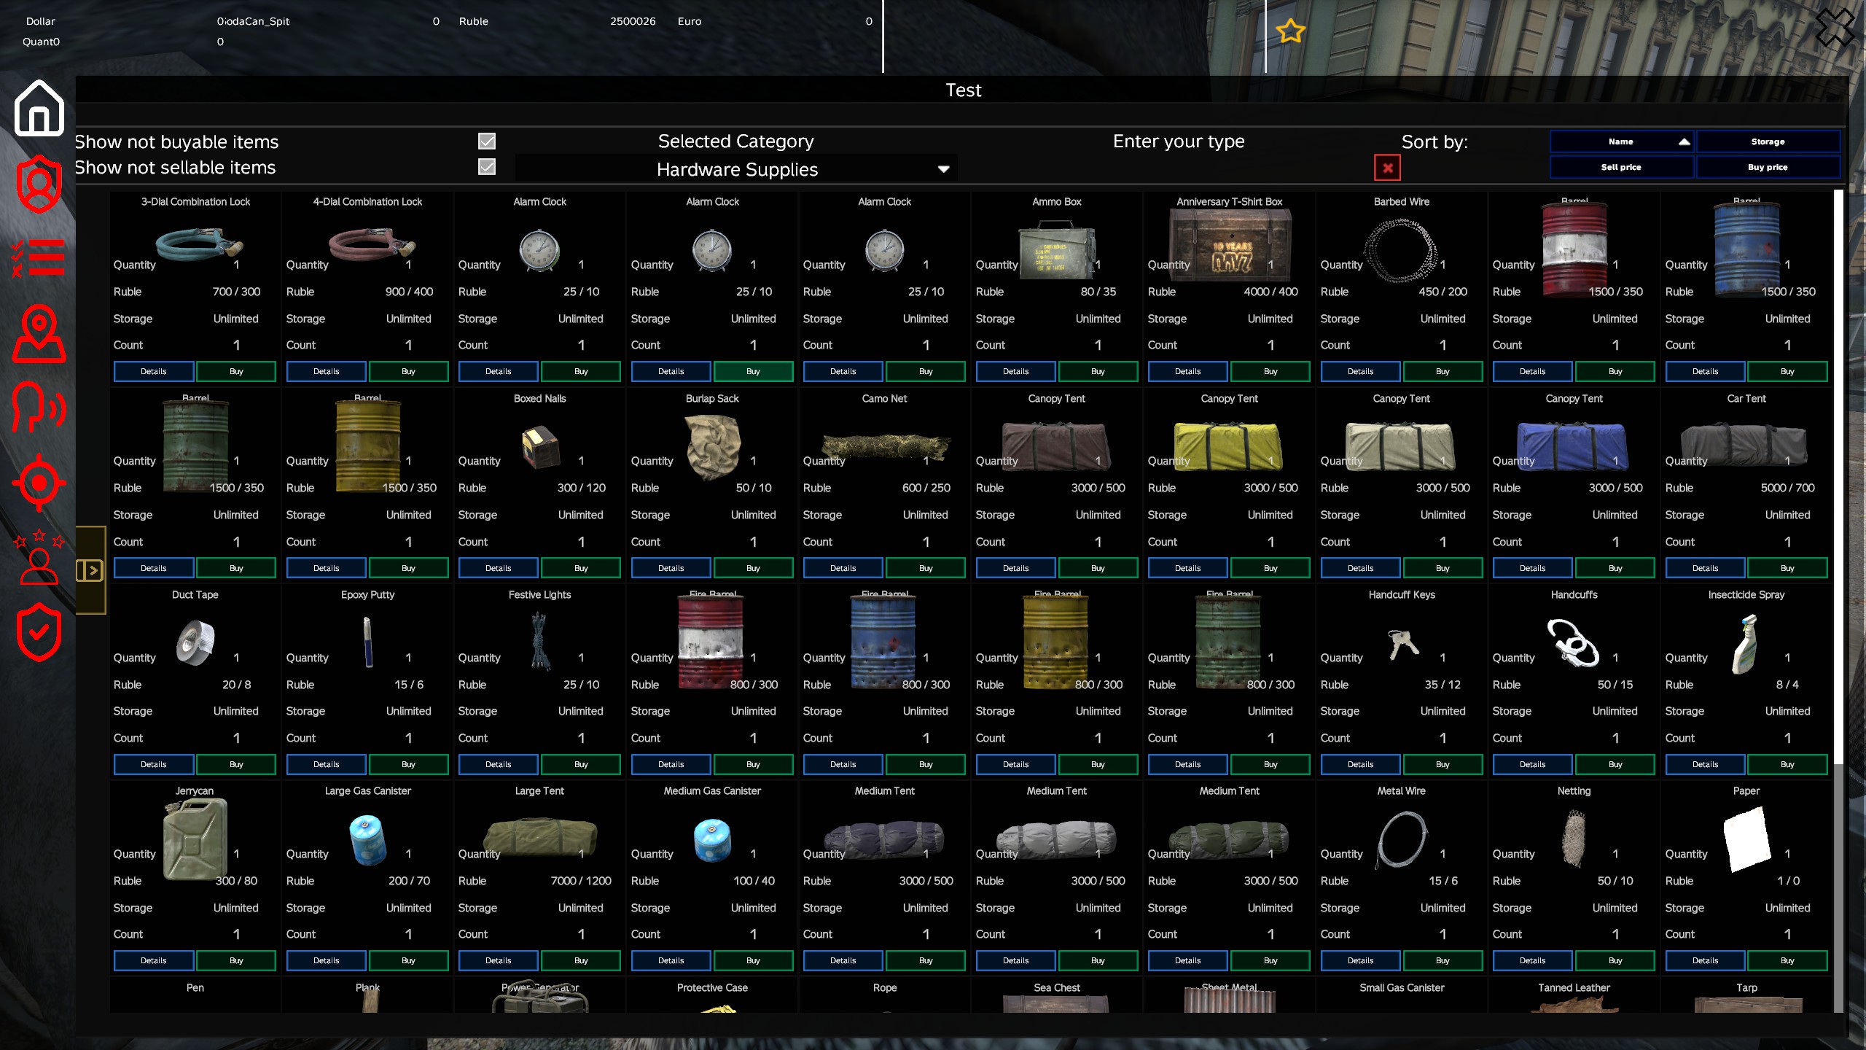1866x1050 pixels.
Task: Open the shield checkmark icon
Action: [39, 631]
